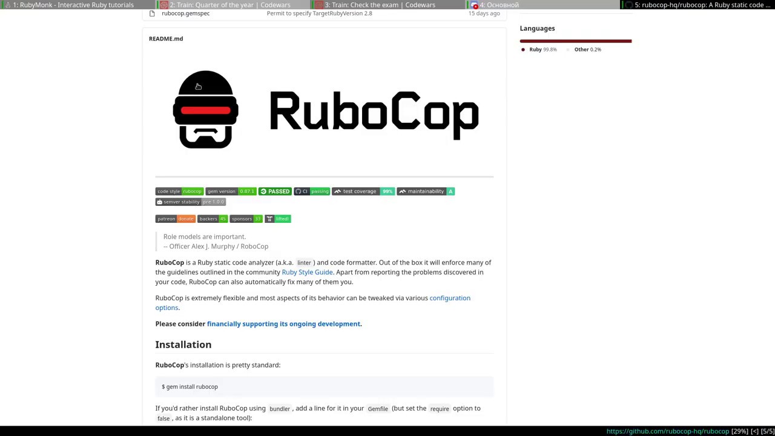This screenshot has width=775, height=436.
Task: Click the inline 'Gemfile' code term
Action: 378,409
